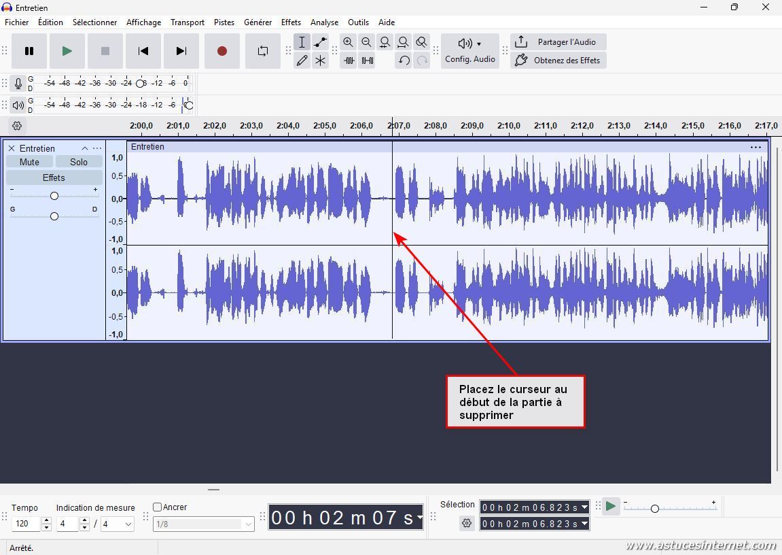Click the Obtenez des Effets button
Image resolution: width=782 pixels, height=555 pixels.
[558, 61]
